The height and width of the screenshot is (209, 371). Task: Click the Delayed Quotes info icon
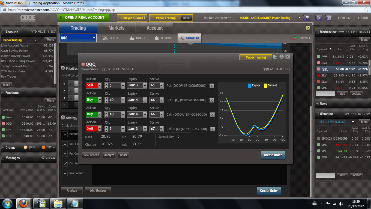(145, 18)
